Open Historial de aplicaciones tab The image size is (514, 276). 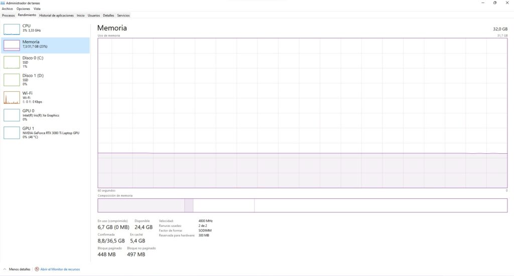tap(56, 16)
